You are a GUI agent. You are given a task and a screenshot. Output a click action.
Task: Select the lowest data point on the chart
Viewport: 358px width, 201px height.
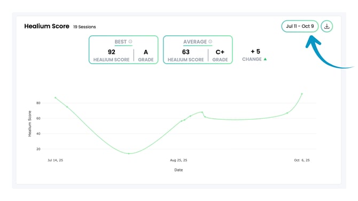(x=129, y=153)
